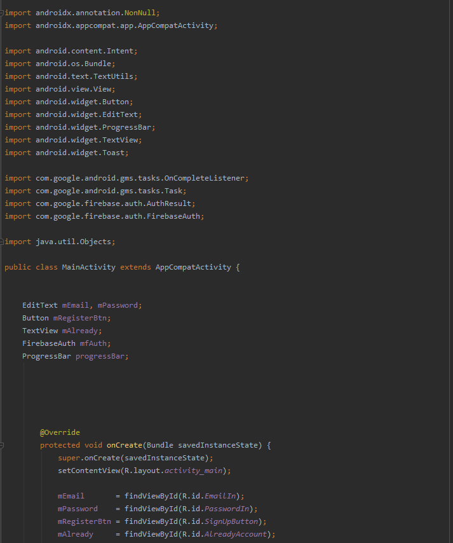The width and height of the screenshot is (453, 543).
Task: Click AppCompatActivity in the androidx.appcompat import line
Action: [175, 25]
